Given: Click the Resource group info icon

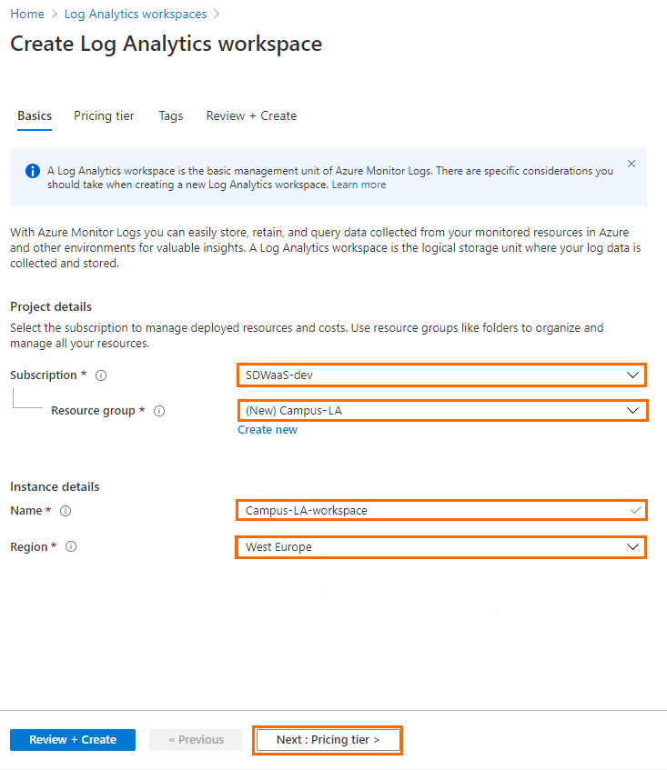Looking at the screenshot, I should click(x=159, y=411).
